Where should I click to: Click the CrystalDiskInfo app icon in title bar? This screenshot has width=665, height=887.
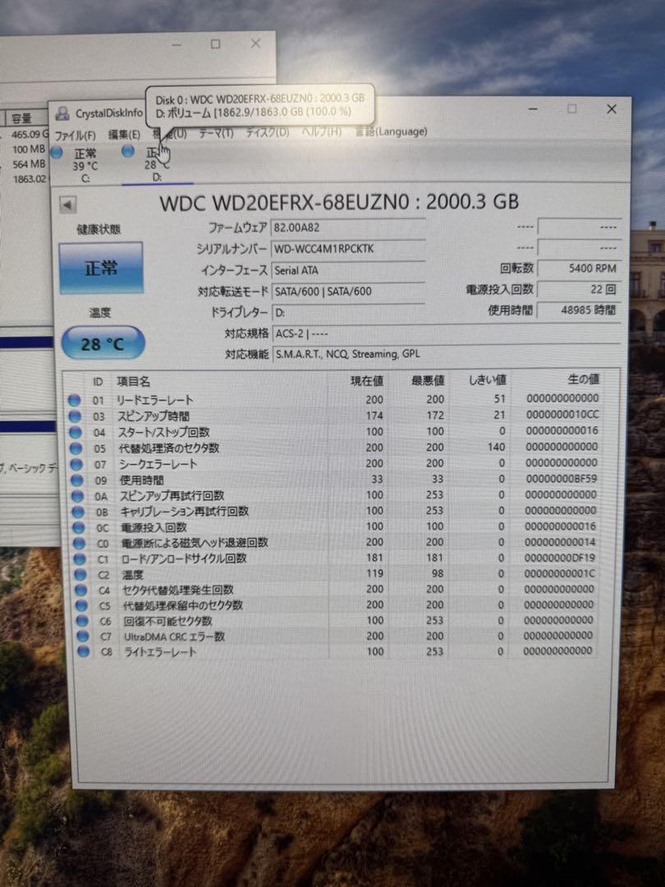pyautogui.click(x=62, y=113)
